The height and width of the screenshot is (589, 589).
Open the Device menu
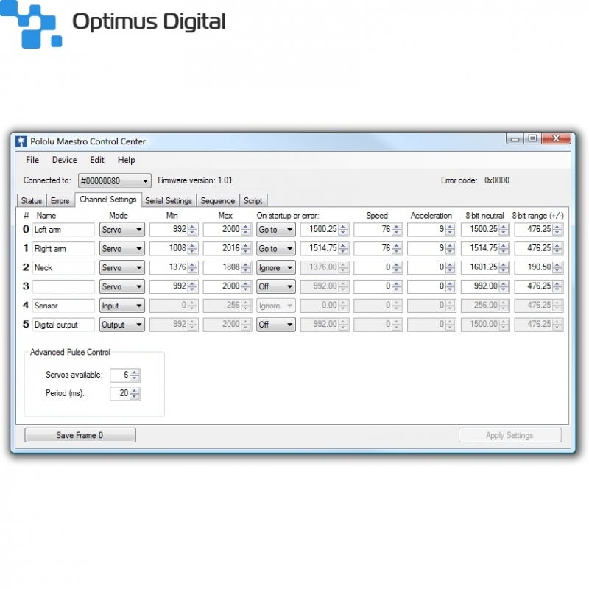tap(64, 160)
